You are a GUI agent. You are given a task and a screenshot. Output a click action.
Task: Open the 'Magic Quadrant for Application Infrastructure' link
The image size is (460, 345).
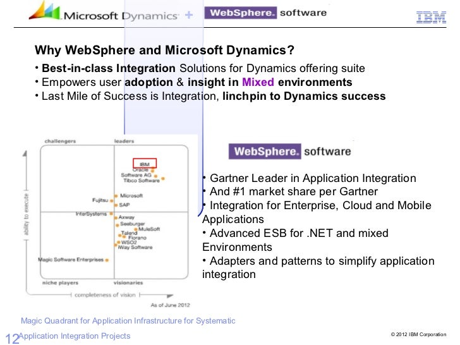point(128,320)
